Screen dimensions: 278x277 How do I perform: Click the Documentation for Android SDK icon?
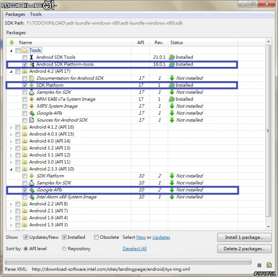(32, 78)
